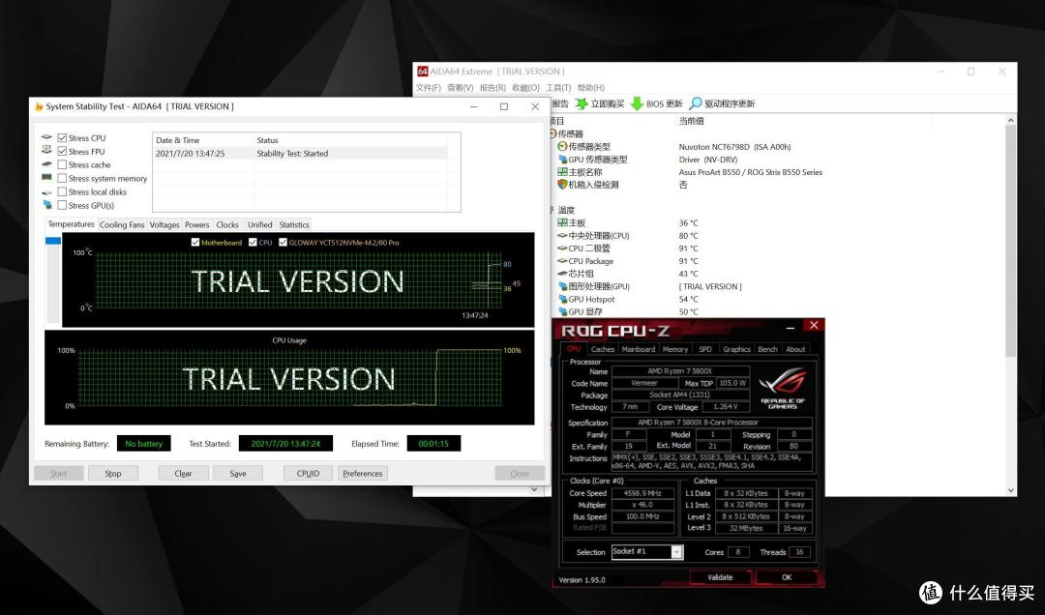Click the GPU Hotspot row icon

pos(562,299)
